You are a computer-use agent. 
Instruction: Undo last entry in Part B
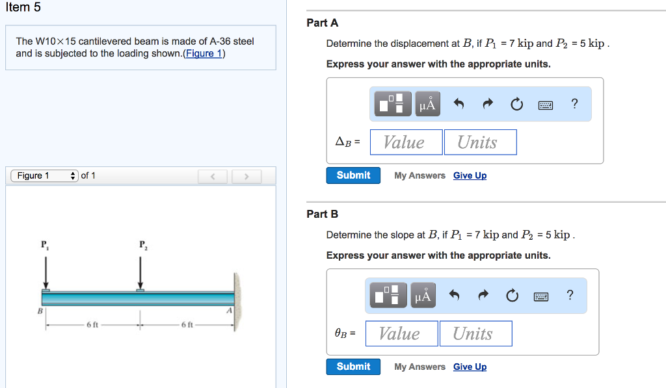point(454,295)
